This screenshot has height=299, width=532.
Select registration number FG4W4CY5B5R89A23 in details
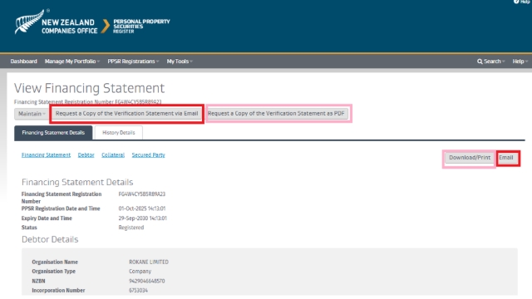142,194
